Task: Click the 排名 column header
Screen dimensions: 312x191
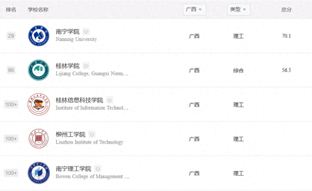Action: click(11, 10)
